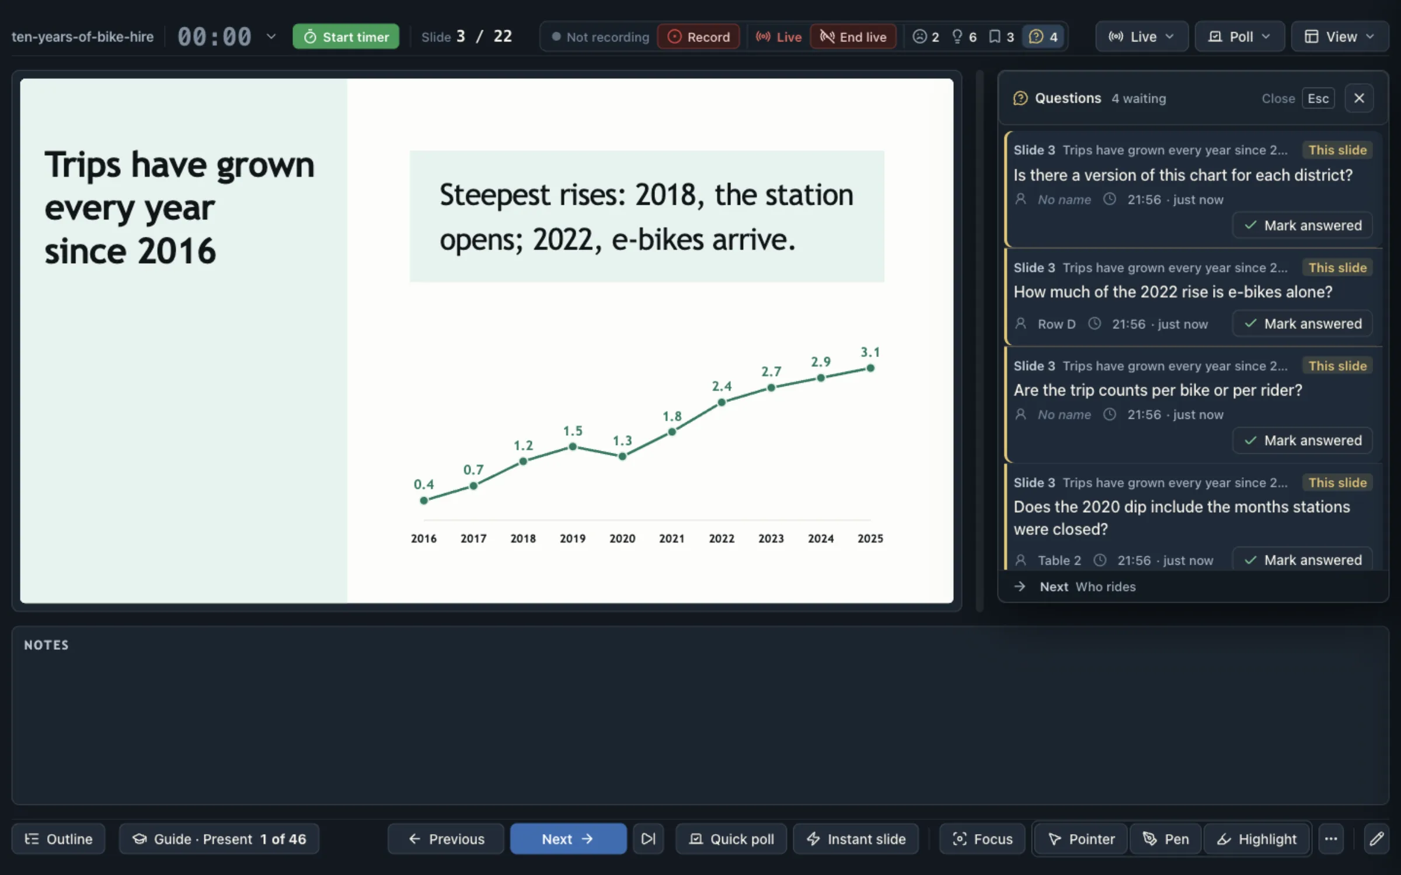The width and height of the screenshot is (1401, 875).
Task: Open the more options ellipsis menu
Action: [1331, 839]
